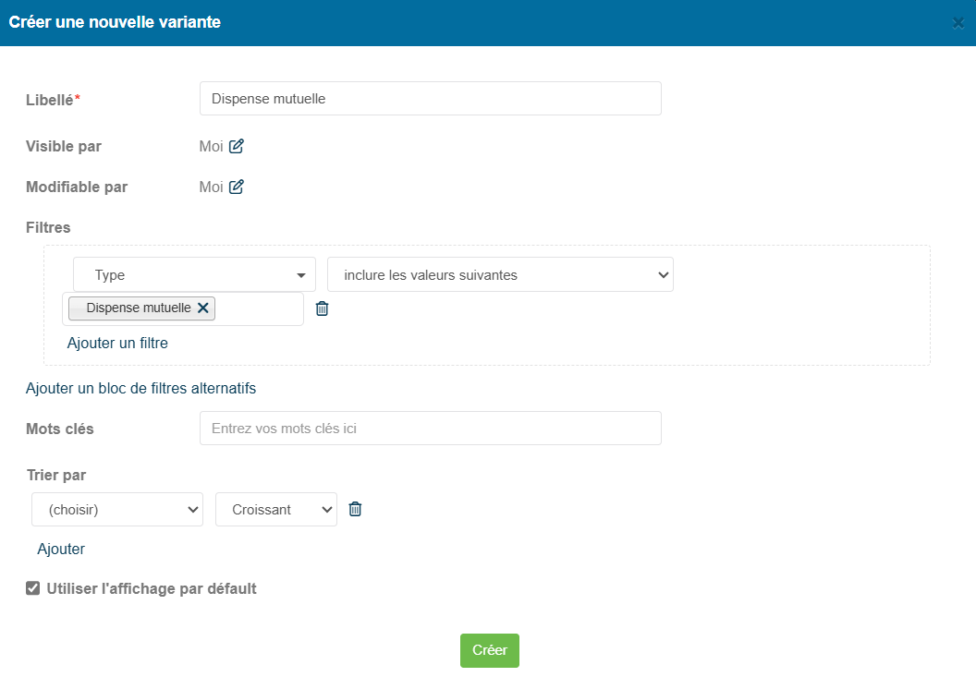Focus the Libellé text field
Image resolution: width=976 pixels, height=689 pixels.
[430, 98]
